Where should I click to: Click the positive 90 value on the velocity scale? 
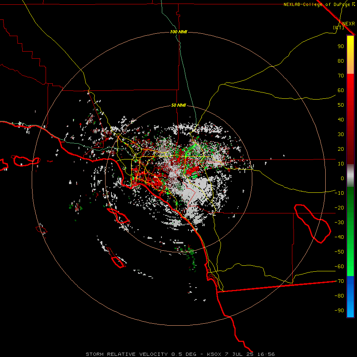point(341,46)
